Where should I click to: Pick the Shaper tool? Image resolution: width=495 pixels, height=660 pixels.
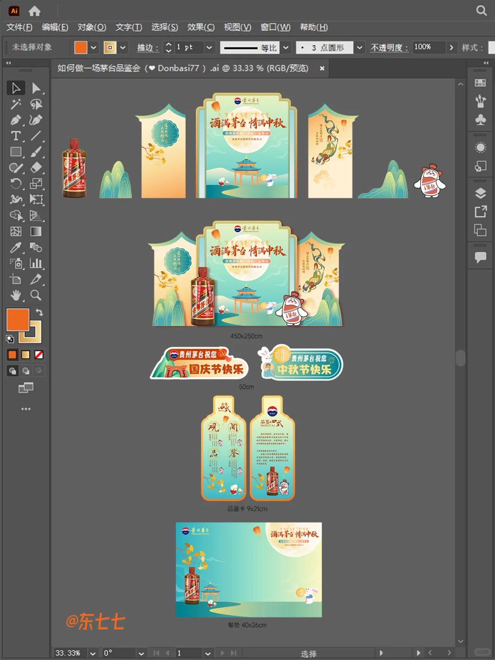16,168
